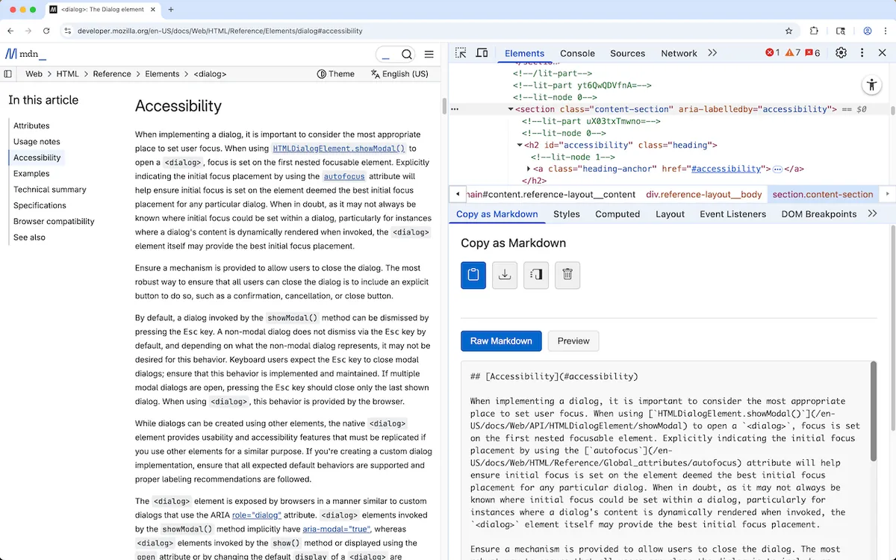The image size is (896, 560).
Task: Open a new browser tab
Action: (170, 10)
